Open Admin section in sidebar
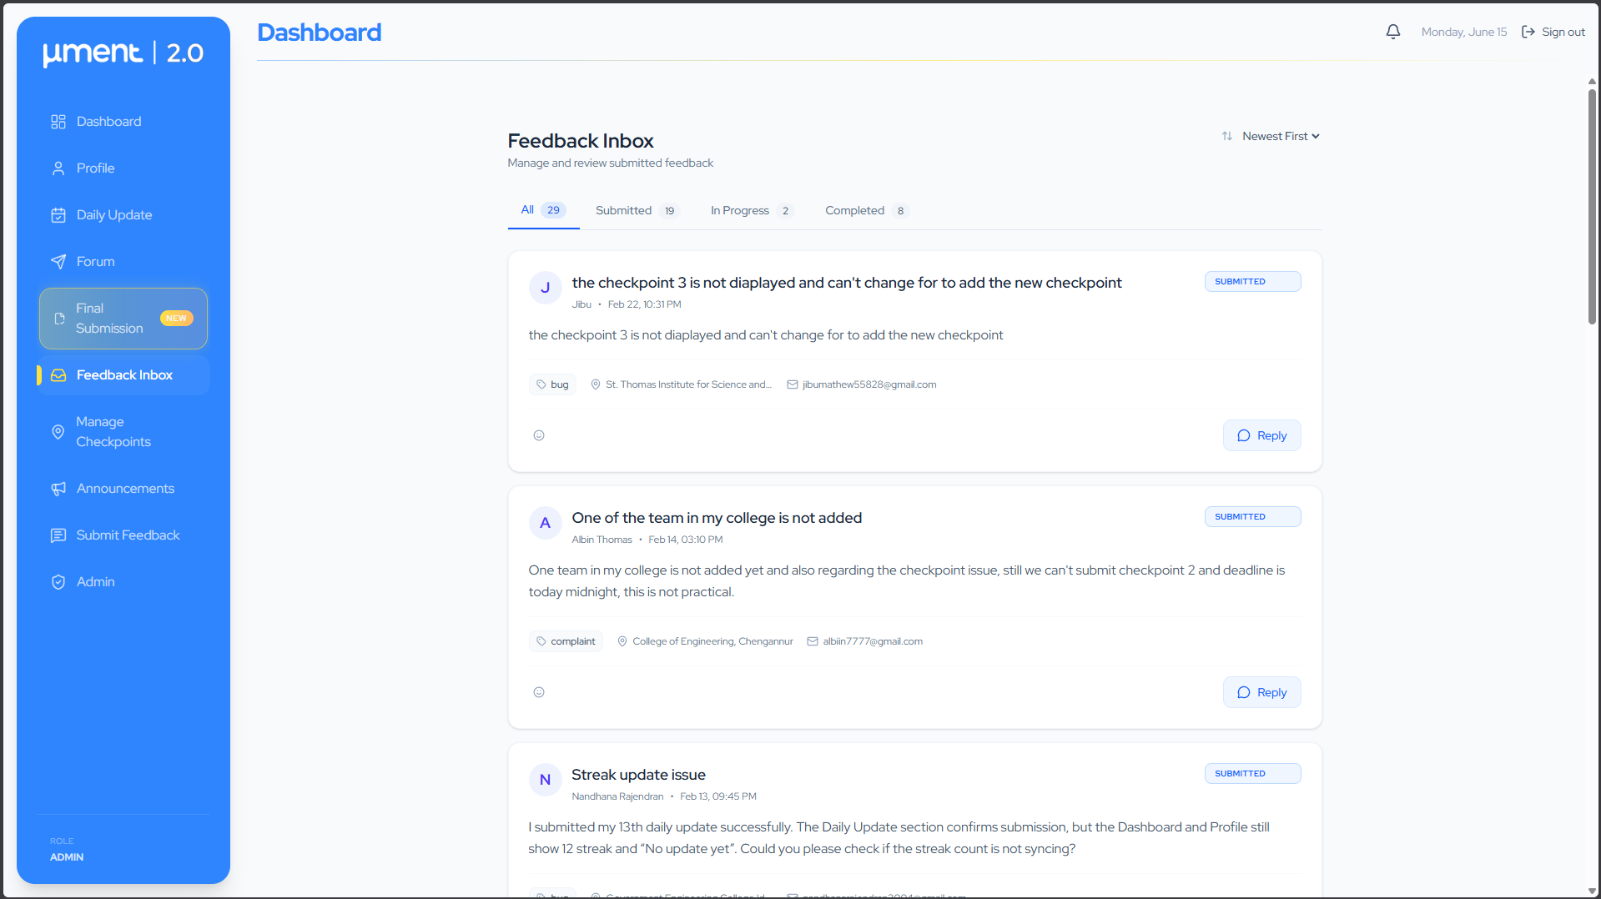1601x899 pixels. click(x=123, y=582)
